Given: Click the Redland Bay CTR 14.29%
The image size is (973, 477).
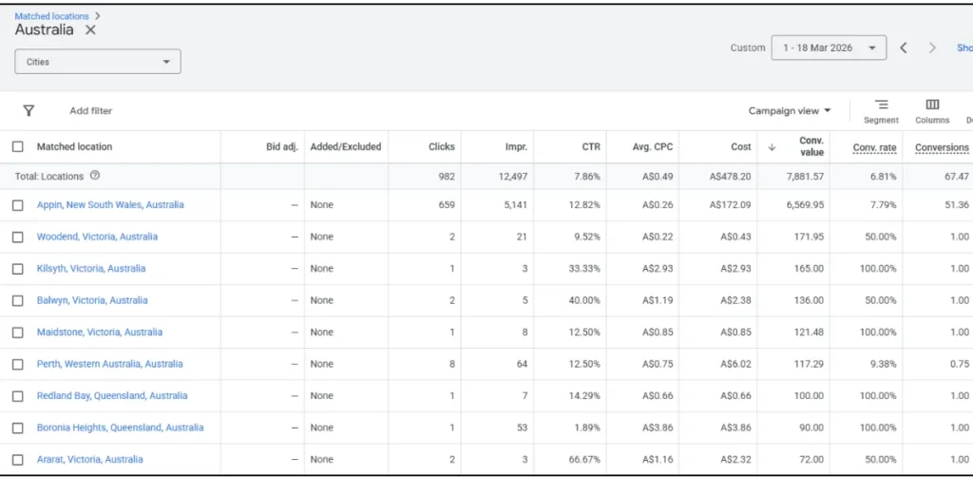Looking at the screenshot, I should tap(586, 395).
